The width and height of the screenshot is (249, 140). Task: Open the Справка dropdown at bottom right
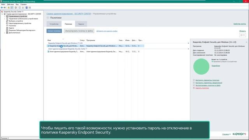pyautogui.click(x=226, y=134)
